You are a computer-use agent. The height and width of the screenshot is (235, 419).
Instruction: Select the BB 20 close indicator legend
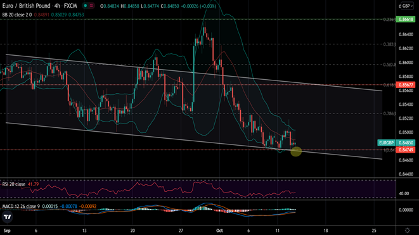click(17, 15)
